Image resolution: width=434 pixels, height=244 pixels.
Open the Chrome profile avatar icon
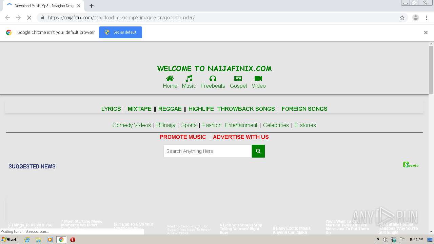click(x=415, y=18)
